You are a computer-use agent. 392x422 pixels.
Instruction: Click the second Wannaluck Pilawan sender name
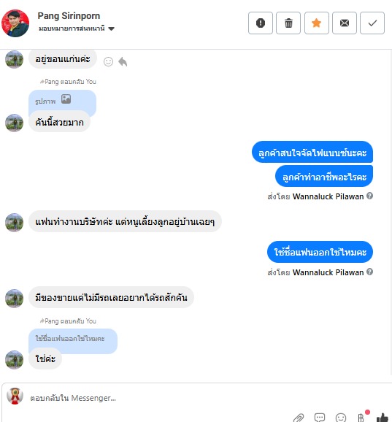click(328, 272)
